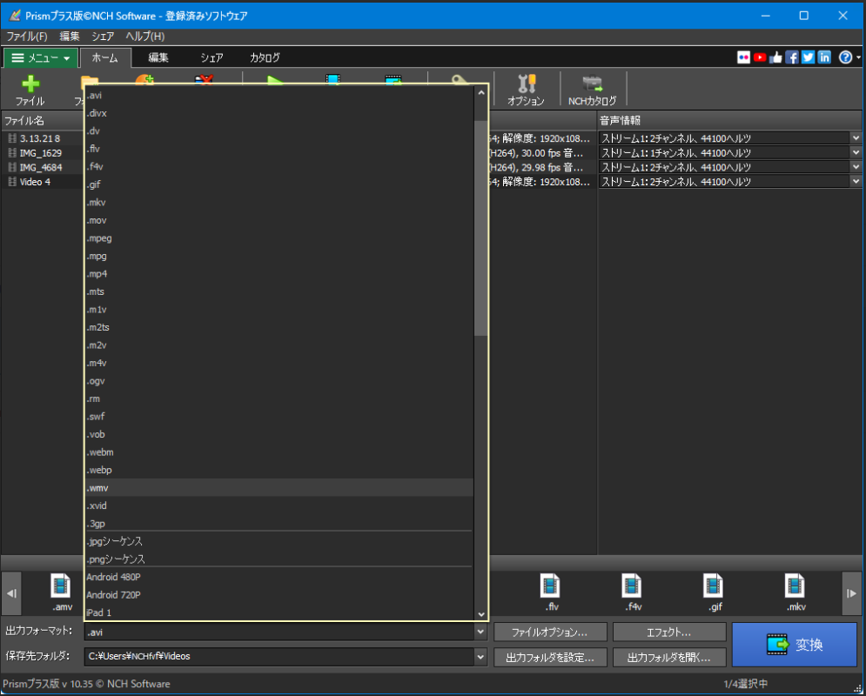Viewport: 866px width, 696px height.
Task: Open the save folder path dropdown
Action: (x=480, y=657)
